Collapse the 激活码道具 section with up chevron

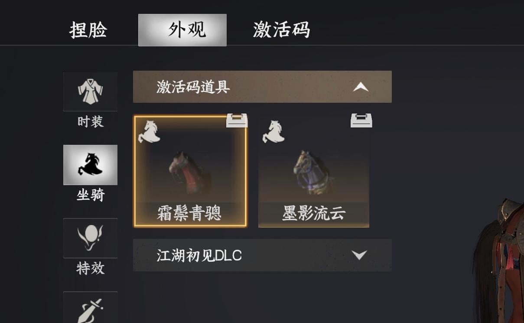tap(361, 87)
